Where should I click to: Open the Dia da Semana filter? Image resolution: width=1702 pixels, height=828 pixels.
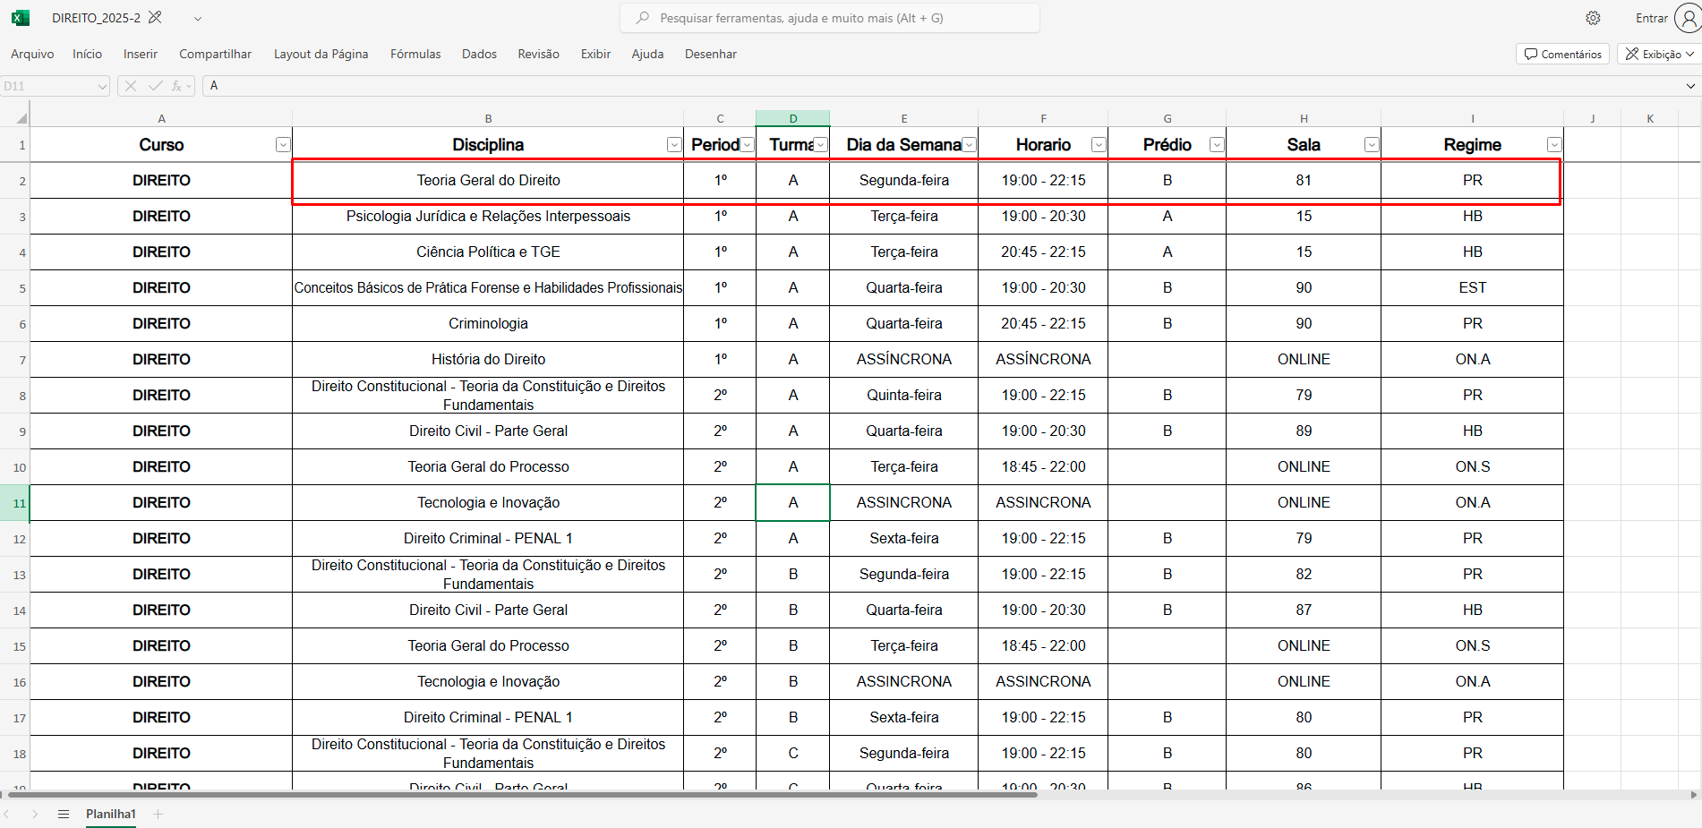[x=969, y=145]
